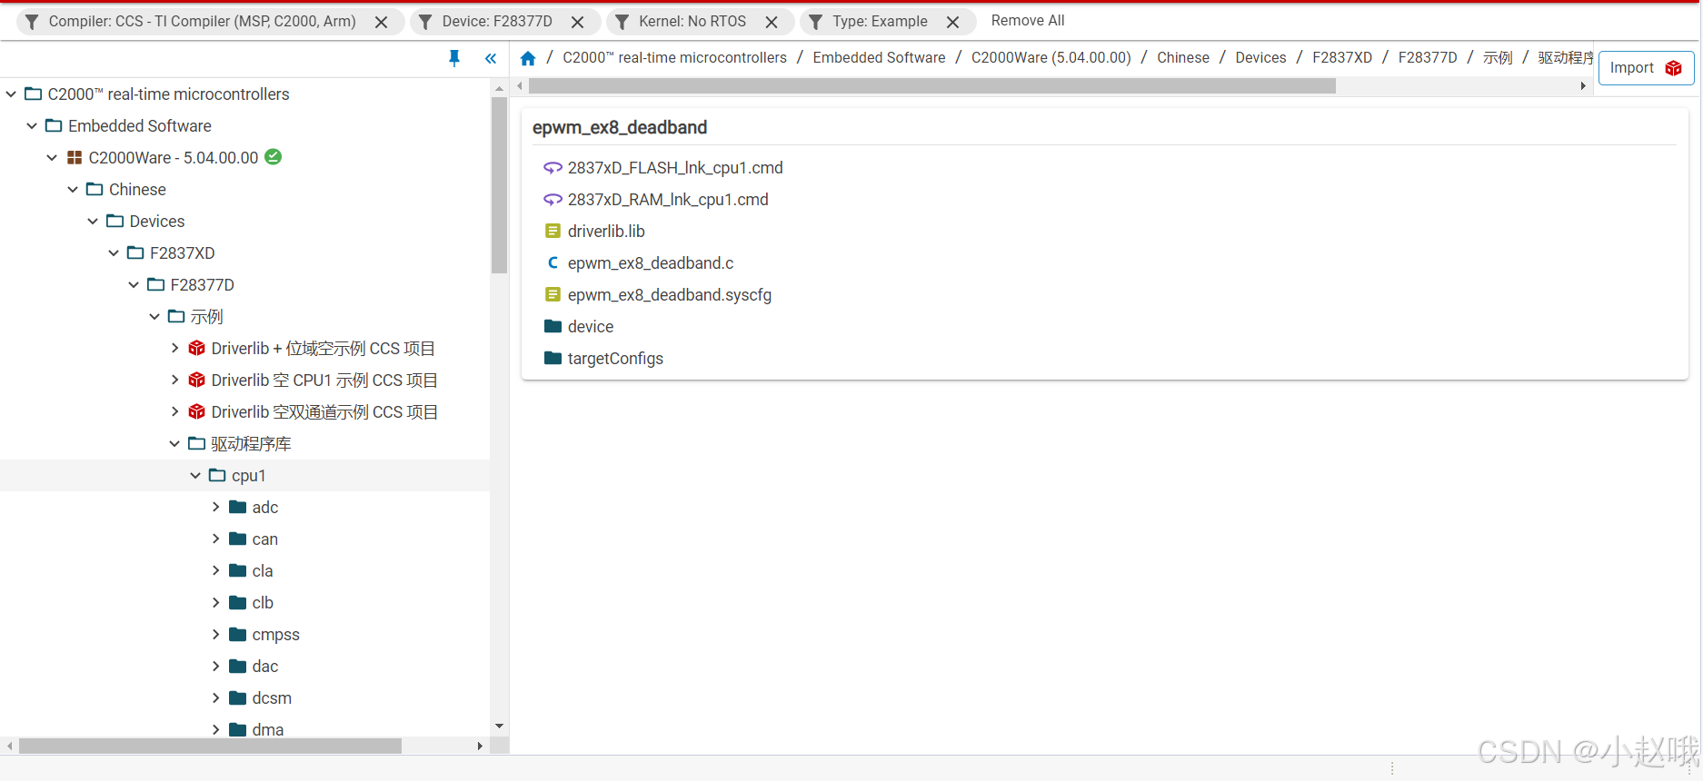Image resolution: width=1703 pixels, height=781 pixels.
Task: Click the pin icon in tree panel
Action: point(454,59)
